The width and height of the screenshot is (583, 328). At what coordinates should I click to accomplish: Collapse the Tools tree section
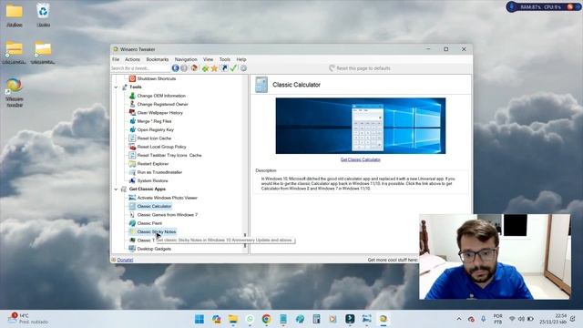(116, 87)
